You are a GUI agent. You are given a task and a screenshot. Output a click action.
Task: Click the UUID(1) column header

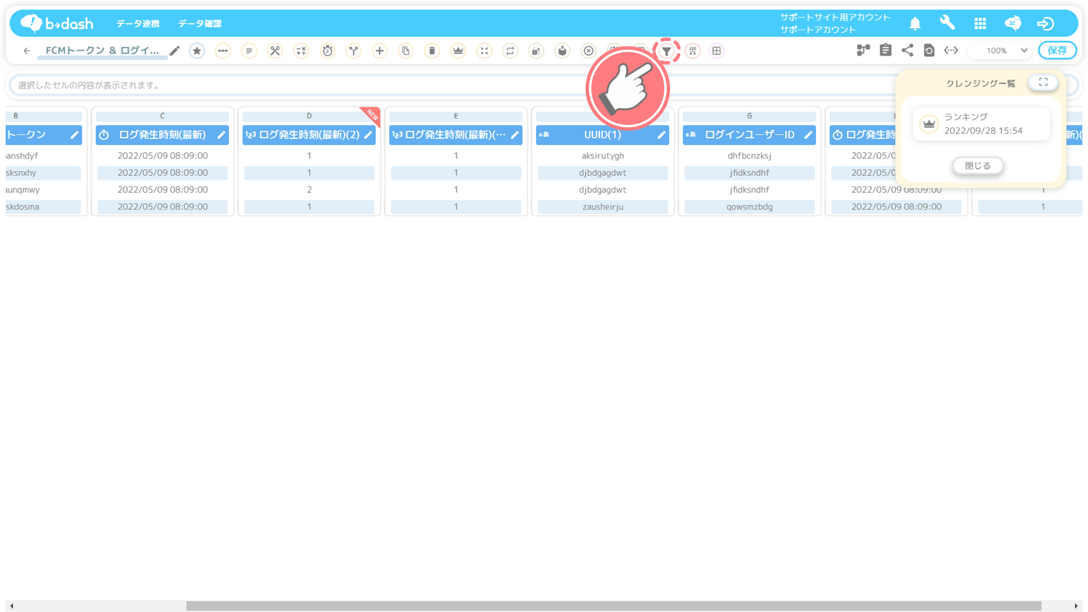603,135
